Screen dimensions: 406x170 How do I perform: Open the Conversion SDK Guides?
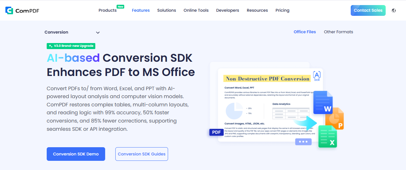[142, 154]
